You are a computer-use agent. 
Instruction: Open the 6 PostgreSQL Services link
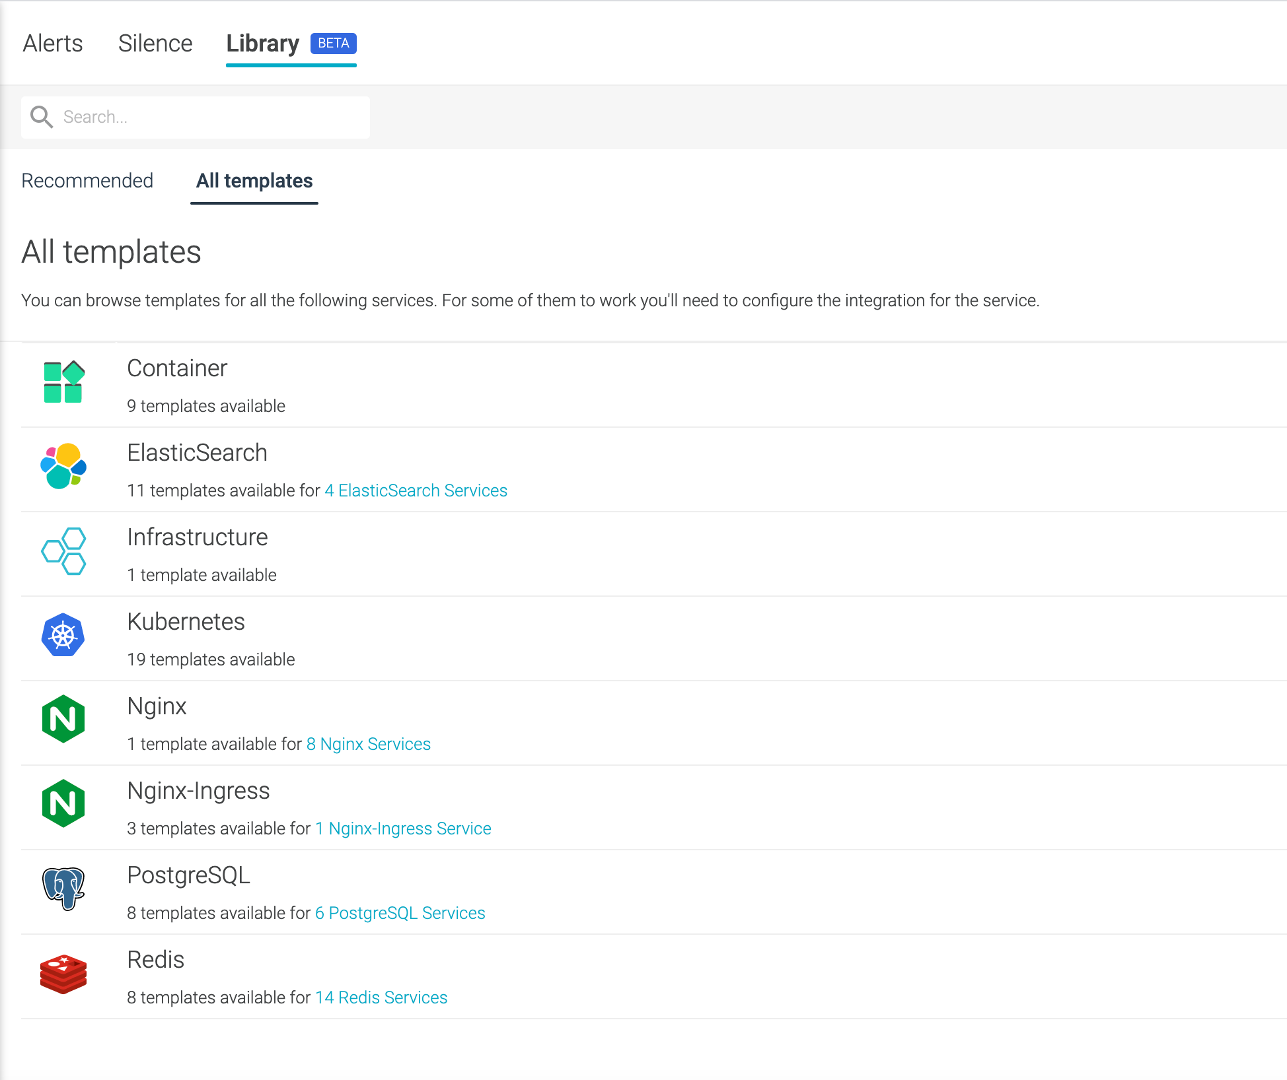[x=400, y=913]
